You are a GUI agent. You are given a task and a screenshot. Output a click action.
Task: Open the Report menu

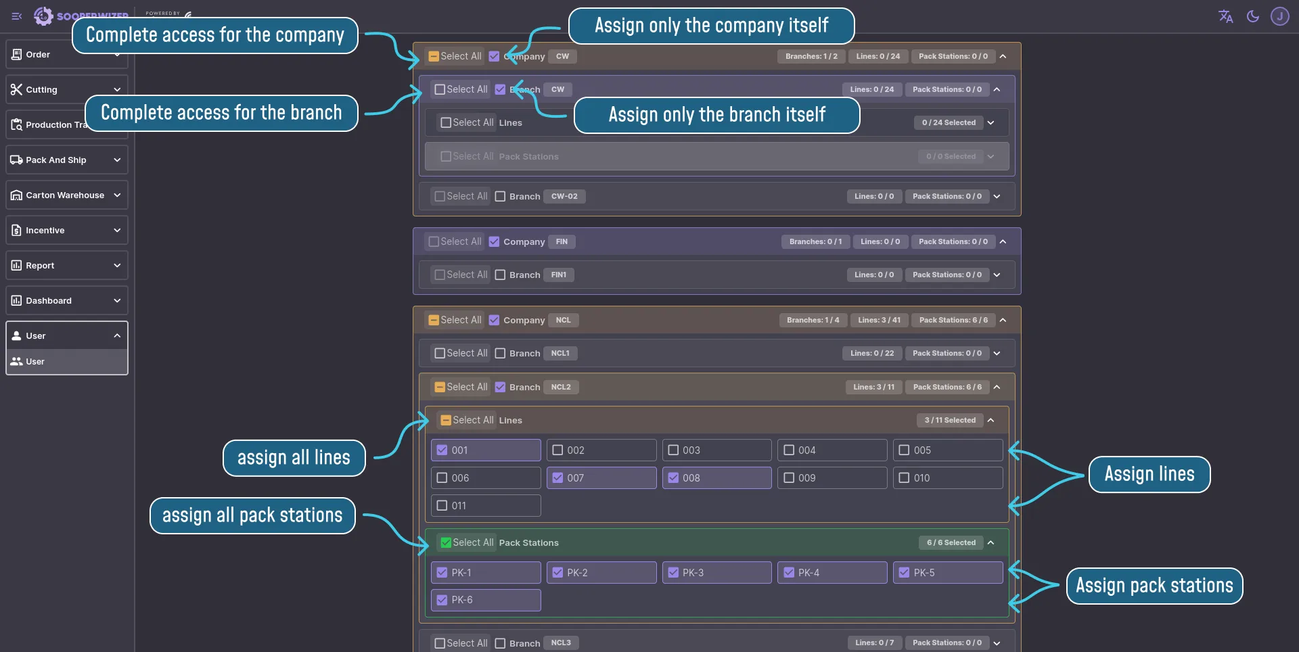point(66,266)
